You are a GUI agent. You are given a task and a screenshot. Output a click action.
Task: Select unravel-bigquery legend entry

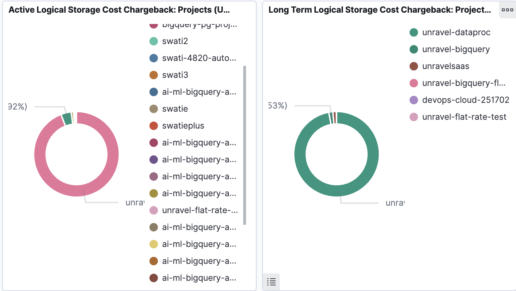[456, 49]
